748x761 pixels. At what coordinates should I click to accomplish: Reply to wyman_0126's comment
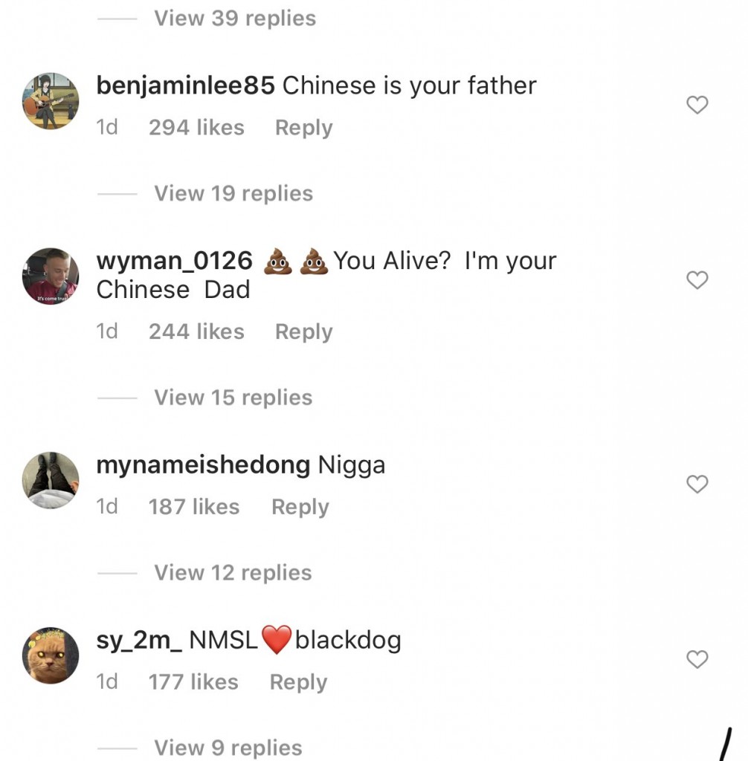[303, 331]
